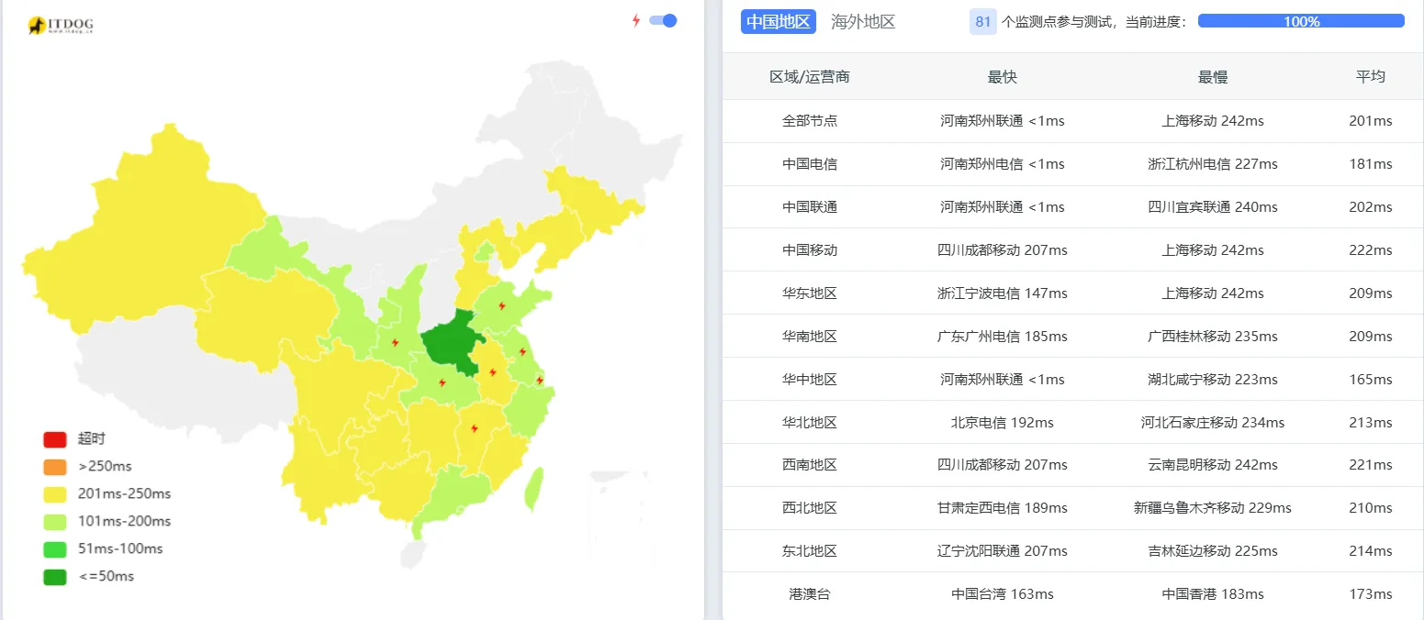
Task: Toggle the lightning marker switch
Action: [663, 20]
